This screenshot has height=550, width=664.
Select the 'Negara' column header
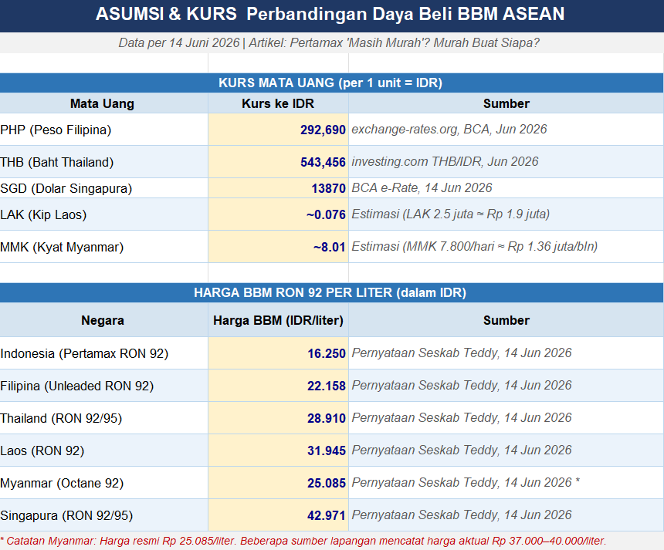click(103, 320)
